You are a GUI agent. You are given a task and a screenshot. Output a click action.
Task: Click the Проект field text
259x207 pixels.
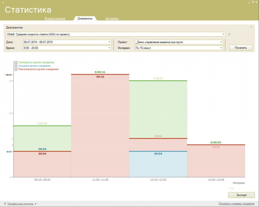159,42
